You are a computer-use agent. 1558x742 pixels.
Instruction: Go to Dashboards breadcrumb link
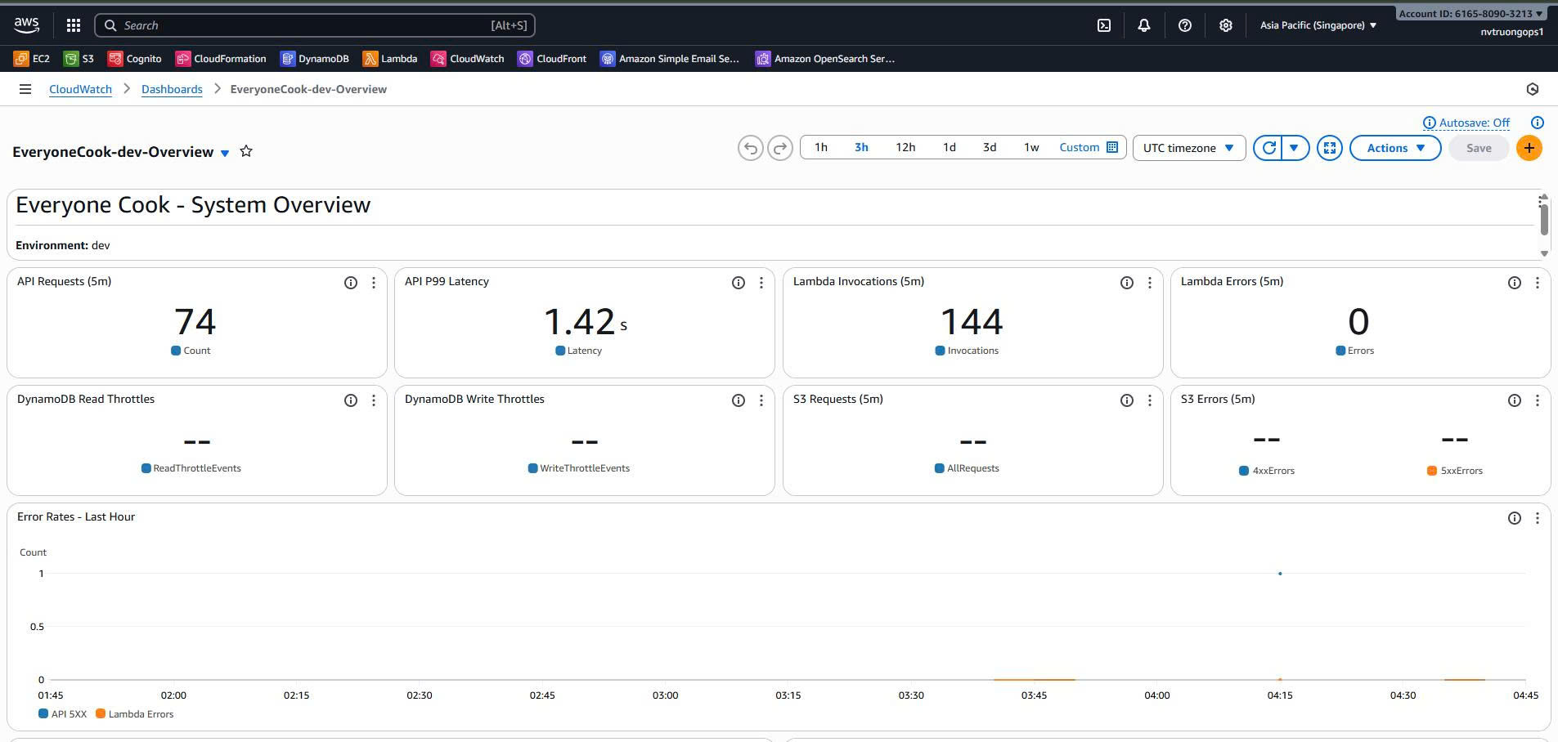(x=172, y=89)
